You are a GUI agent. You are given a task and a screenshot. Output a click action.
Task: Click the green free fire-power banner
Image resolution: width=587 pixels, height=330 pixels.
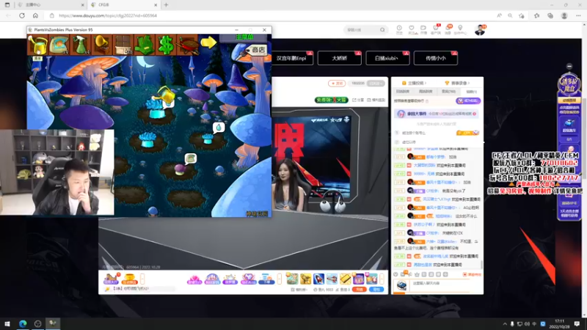332,100
